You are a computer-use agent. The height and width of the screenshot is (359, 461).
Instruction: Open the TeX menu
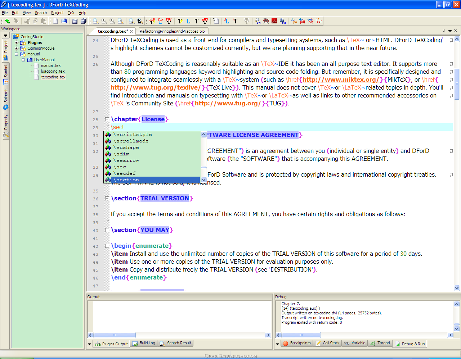click(x=71, y=13)
